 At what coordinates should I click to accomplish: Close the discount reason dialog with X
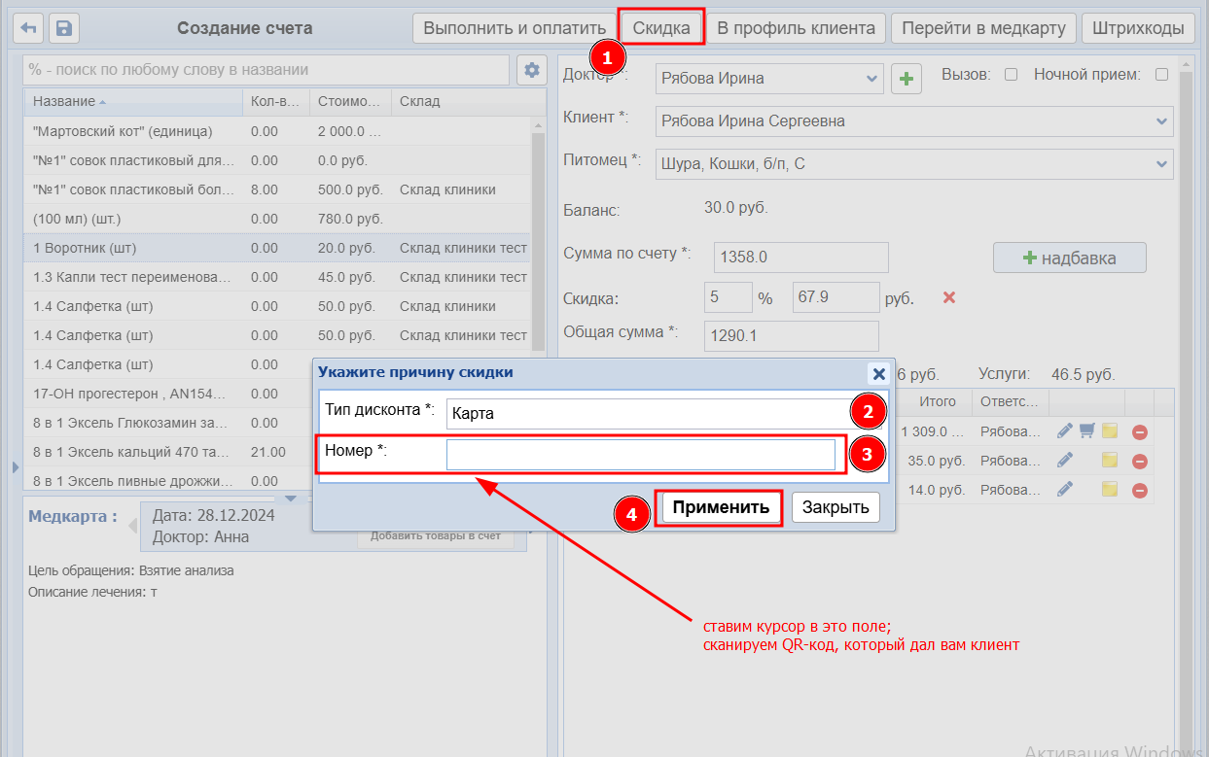[x=878, y=373]
